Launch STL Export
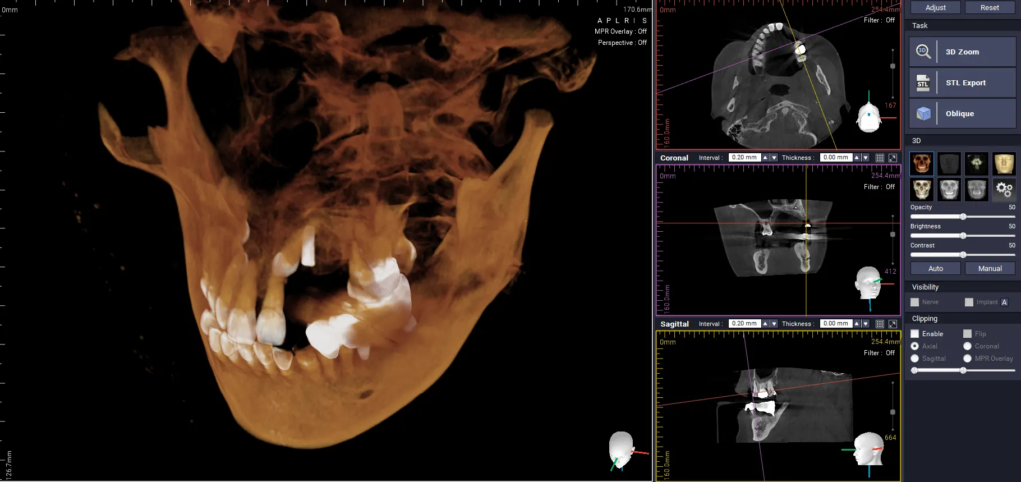Image resolution: width=1021 pixels, height=482 pixels. [x=962, y=82]
